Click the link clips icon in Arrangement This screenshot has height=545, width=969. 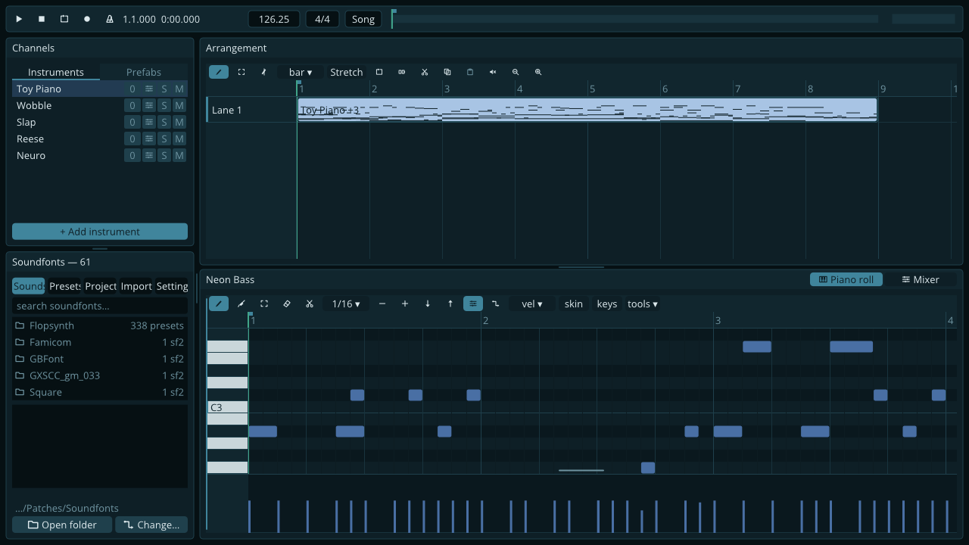(x=402, y=72)
